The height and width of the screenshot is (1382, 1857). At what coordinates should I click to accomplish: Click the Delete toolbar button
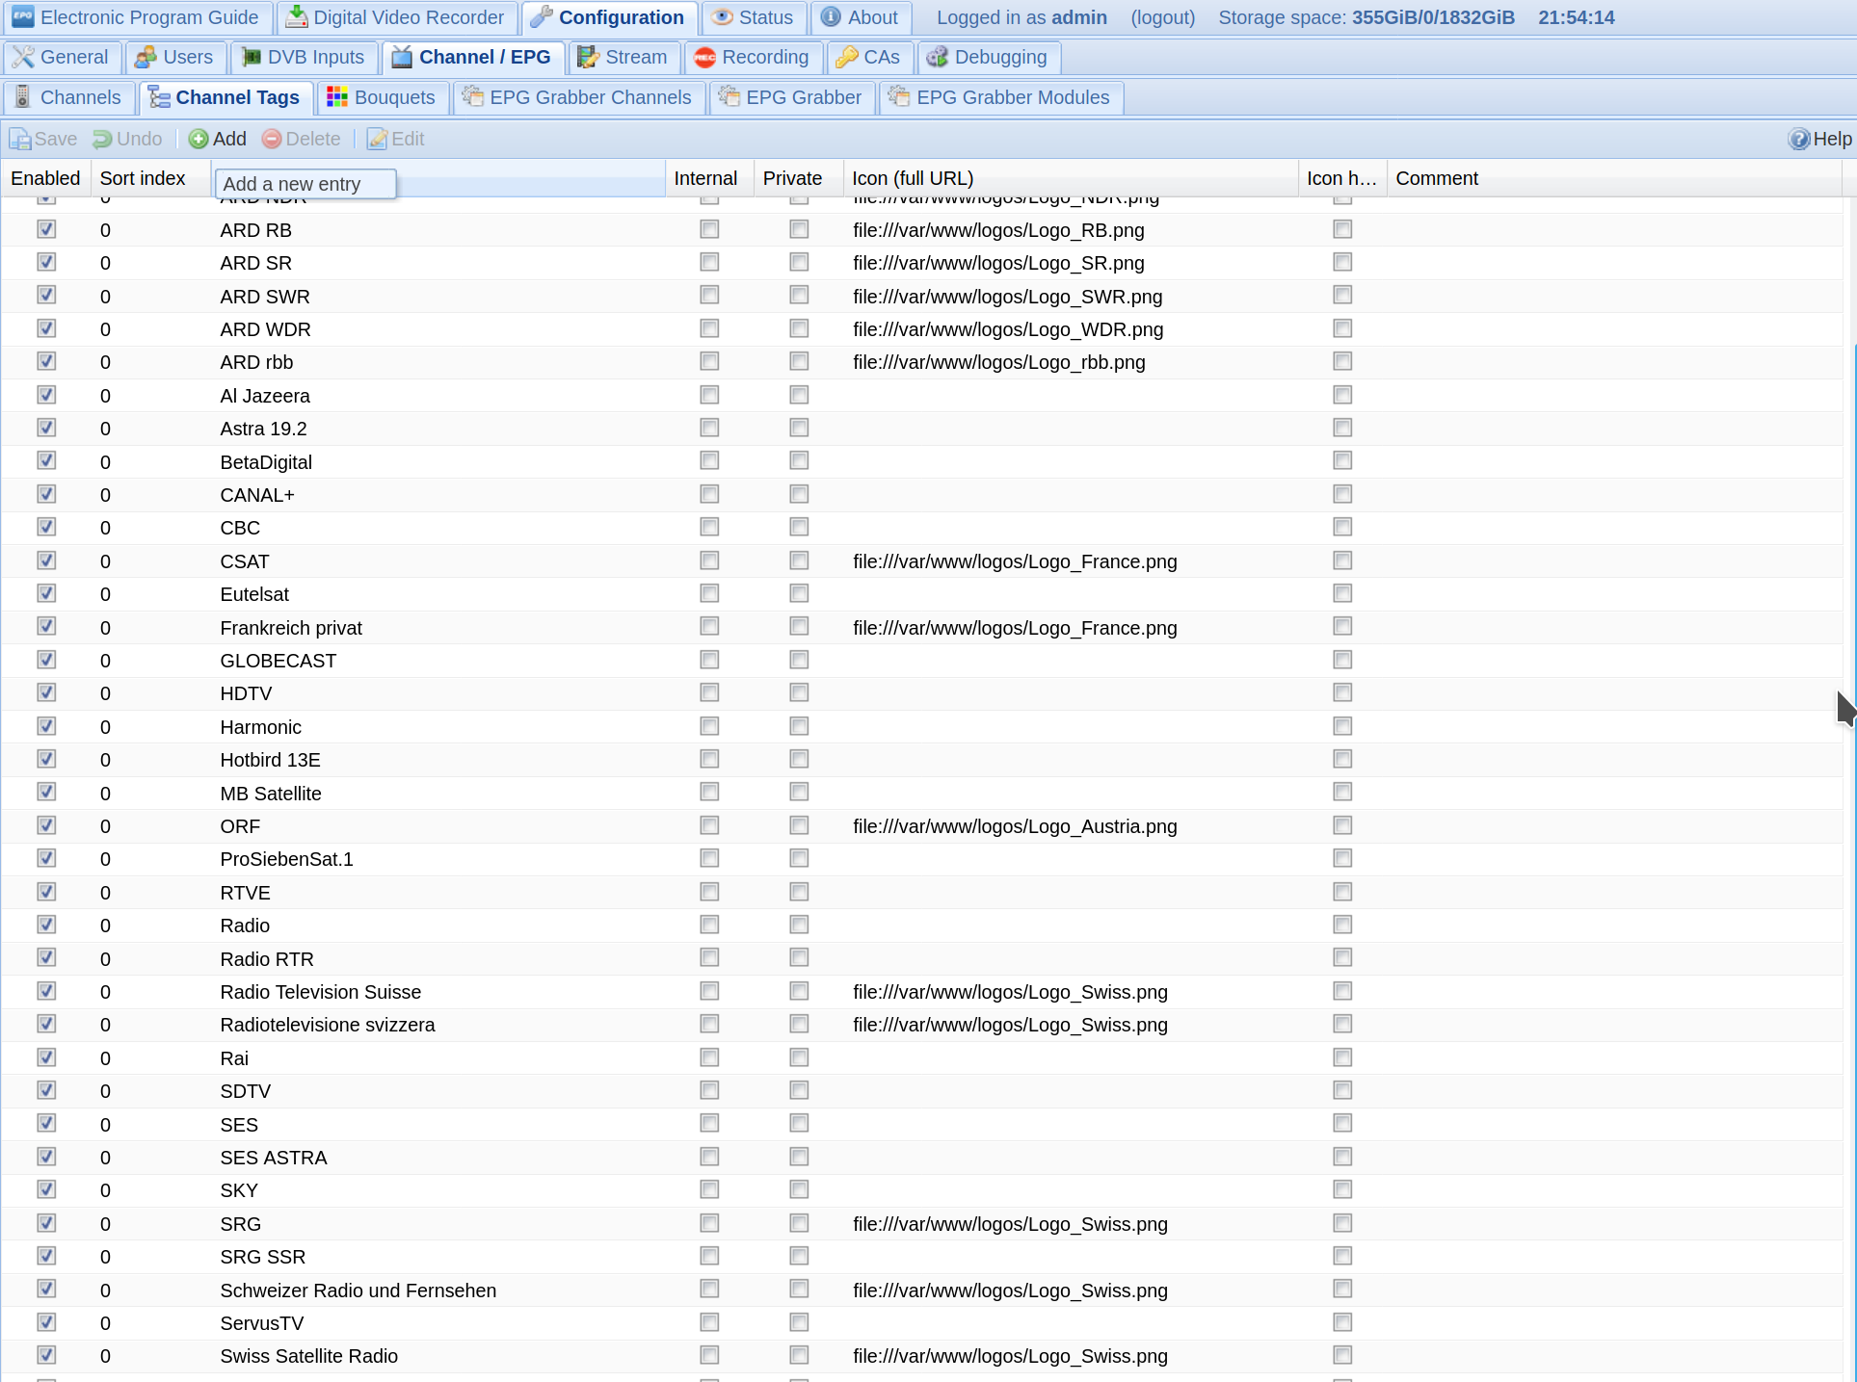(x=301, y=139)
